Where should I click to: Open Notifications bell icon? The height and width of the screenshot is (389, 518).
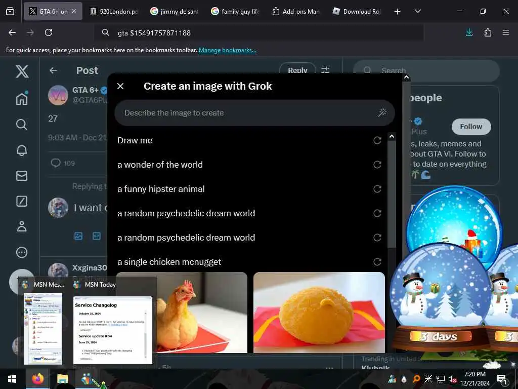click(22, 150)
